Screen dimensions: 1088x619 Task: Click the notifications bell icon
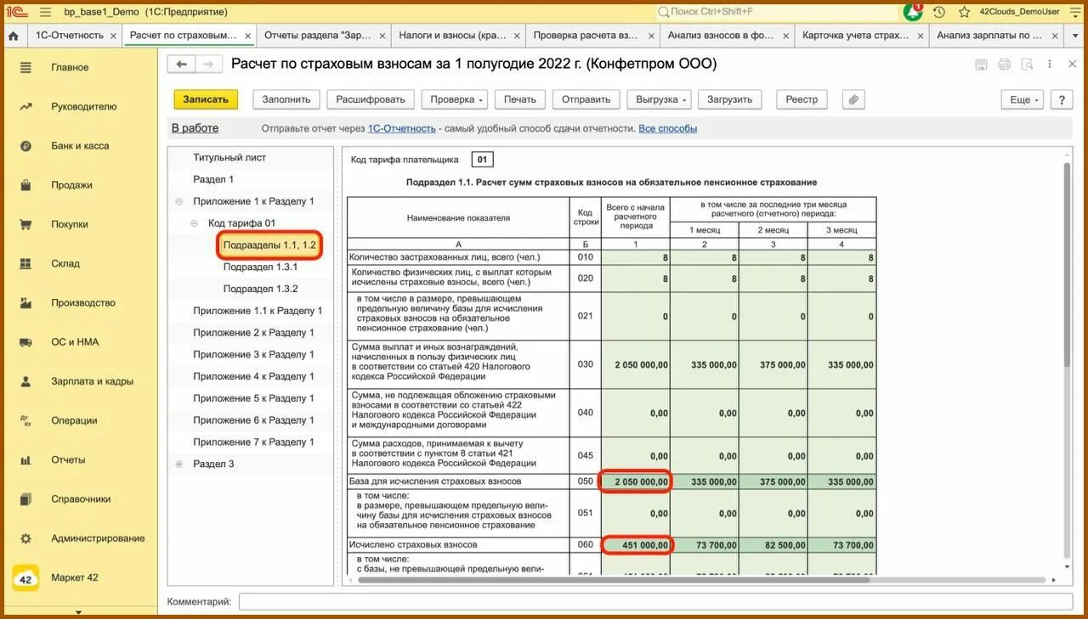click(914, 12)
